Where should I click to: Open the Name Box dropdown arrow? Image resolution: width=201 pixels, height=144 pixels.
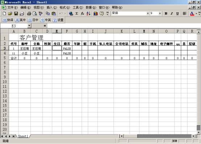[x=29, y=26]
